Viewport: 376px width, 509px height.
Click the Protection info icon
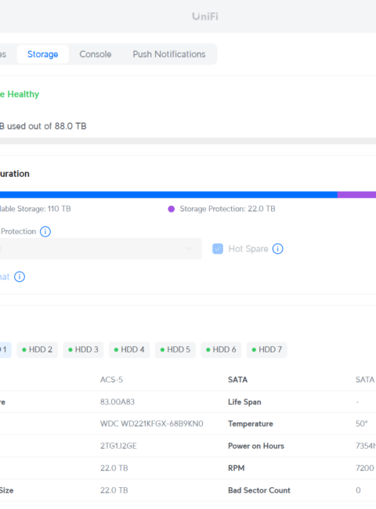[45, 232]
